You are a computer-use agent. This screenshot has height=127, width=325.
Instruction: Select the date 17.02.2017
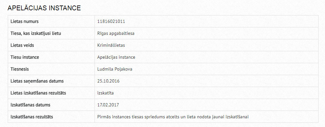pos(108,105)
